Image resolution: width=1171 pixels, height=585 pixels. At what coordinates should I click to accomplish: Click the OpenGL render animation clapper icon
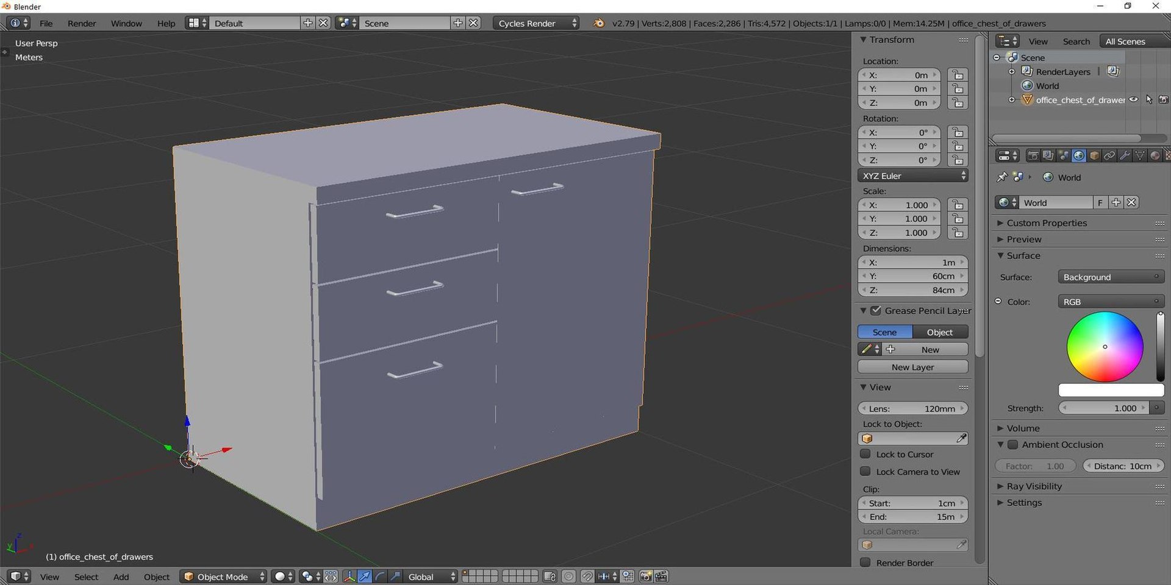[x=661, y=576]
